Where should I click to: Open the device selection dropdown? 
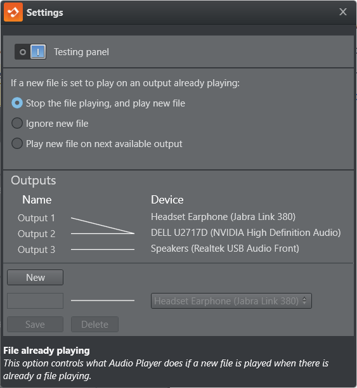tap(231, 301)
